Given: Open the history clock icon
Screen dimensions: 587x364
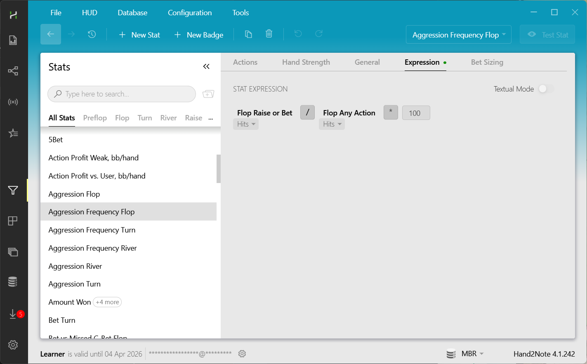Looking at the screenshot, I should tap(92, 34).
